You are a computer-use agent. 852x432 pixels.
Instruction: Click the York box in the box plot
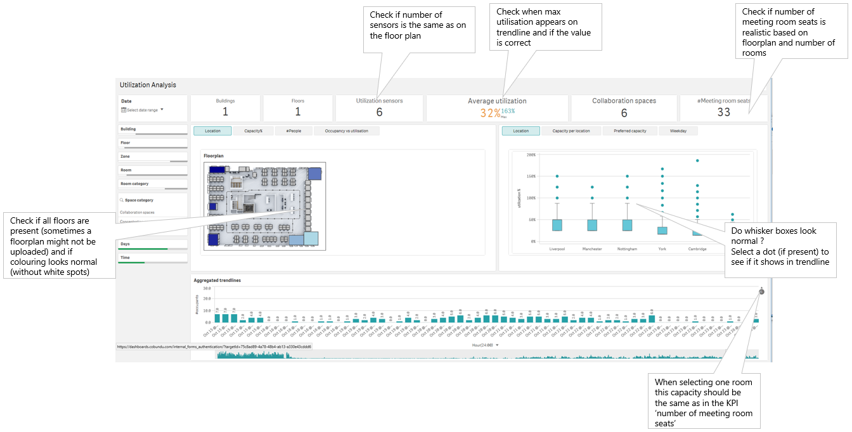pyautogui.click(x=662, y=231)
